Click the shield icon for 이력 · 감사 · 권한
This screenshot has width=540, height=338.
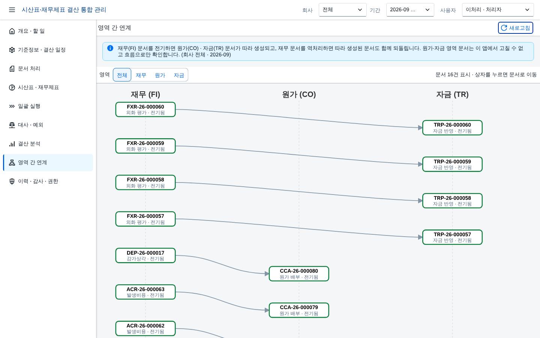[12, 181]
